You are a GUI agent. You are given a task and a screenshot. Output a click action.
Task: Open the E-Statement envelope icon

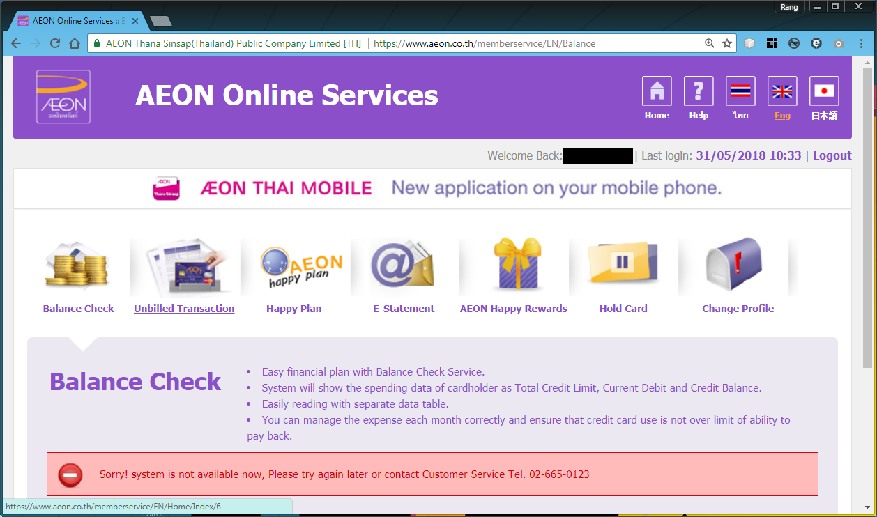point(402,265)
